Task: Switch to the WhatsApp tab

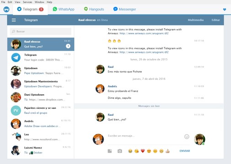Action: [x=64, y=9]
